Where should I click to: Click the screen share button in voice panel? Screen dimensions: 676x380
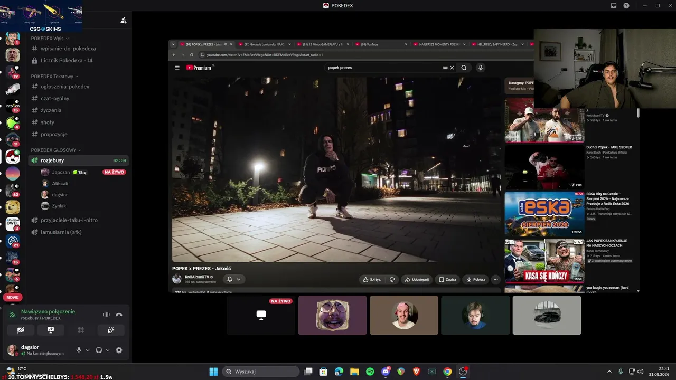coord(51,330)
